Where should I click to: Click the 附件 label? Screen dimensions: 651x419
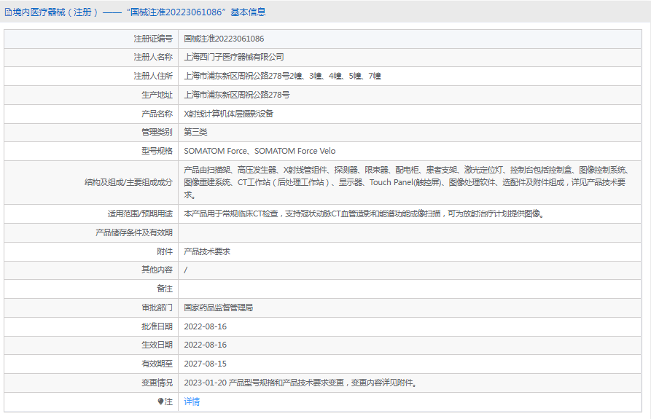(x=165, y=251)
